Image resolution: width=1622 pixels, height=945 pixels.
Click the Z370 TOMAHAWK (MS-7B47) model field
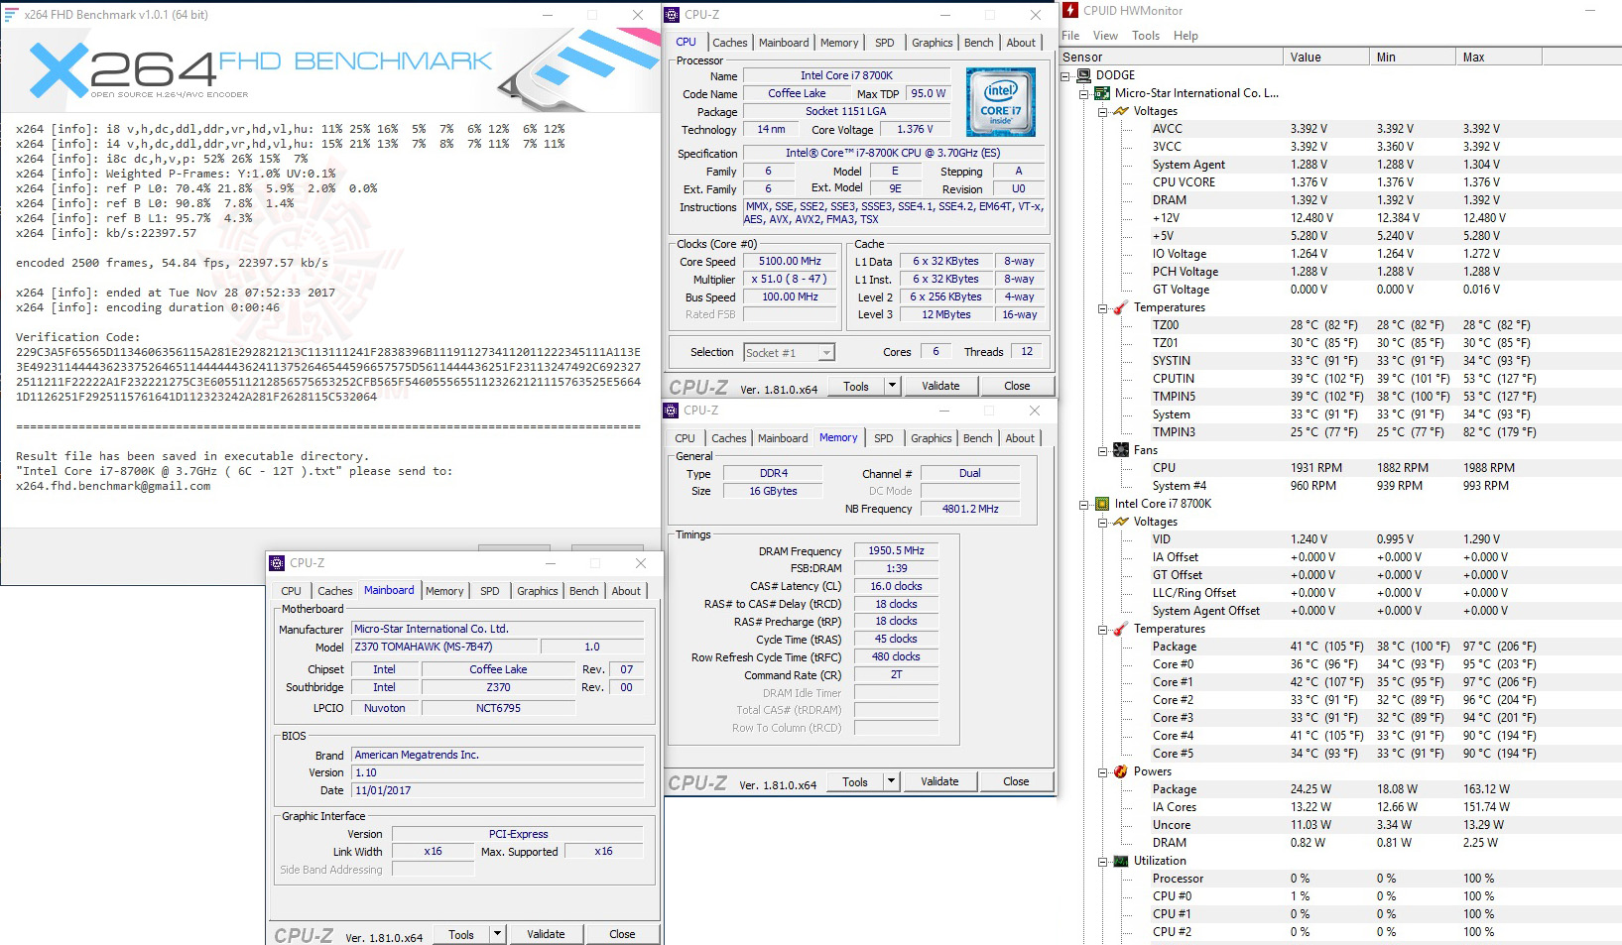pyautogui.click(x=444, y=647)
